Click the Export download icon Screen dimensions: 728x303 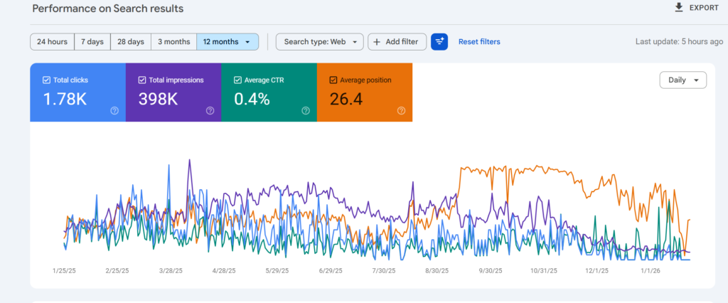click(678, 8)
